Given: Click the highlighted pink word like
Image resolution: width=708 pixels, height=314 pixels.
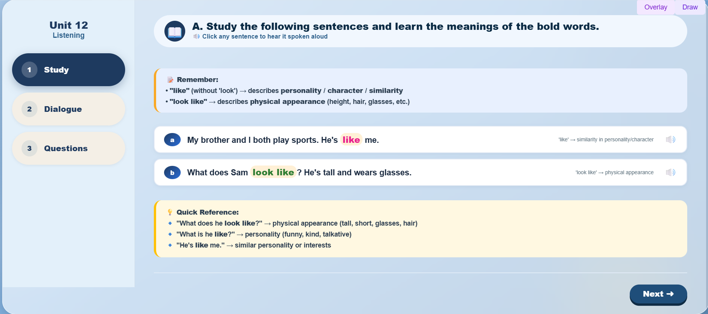Looking at the screenshot, I should tap(351, 140).
